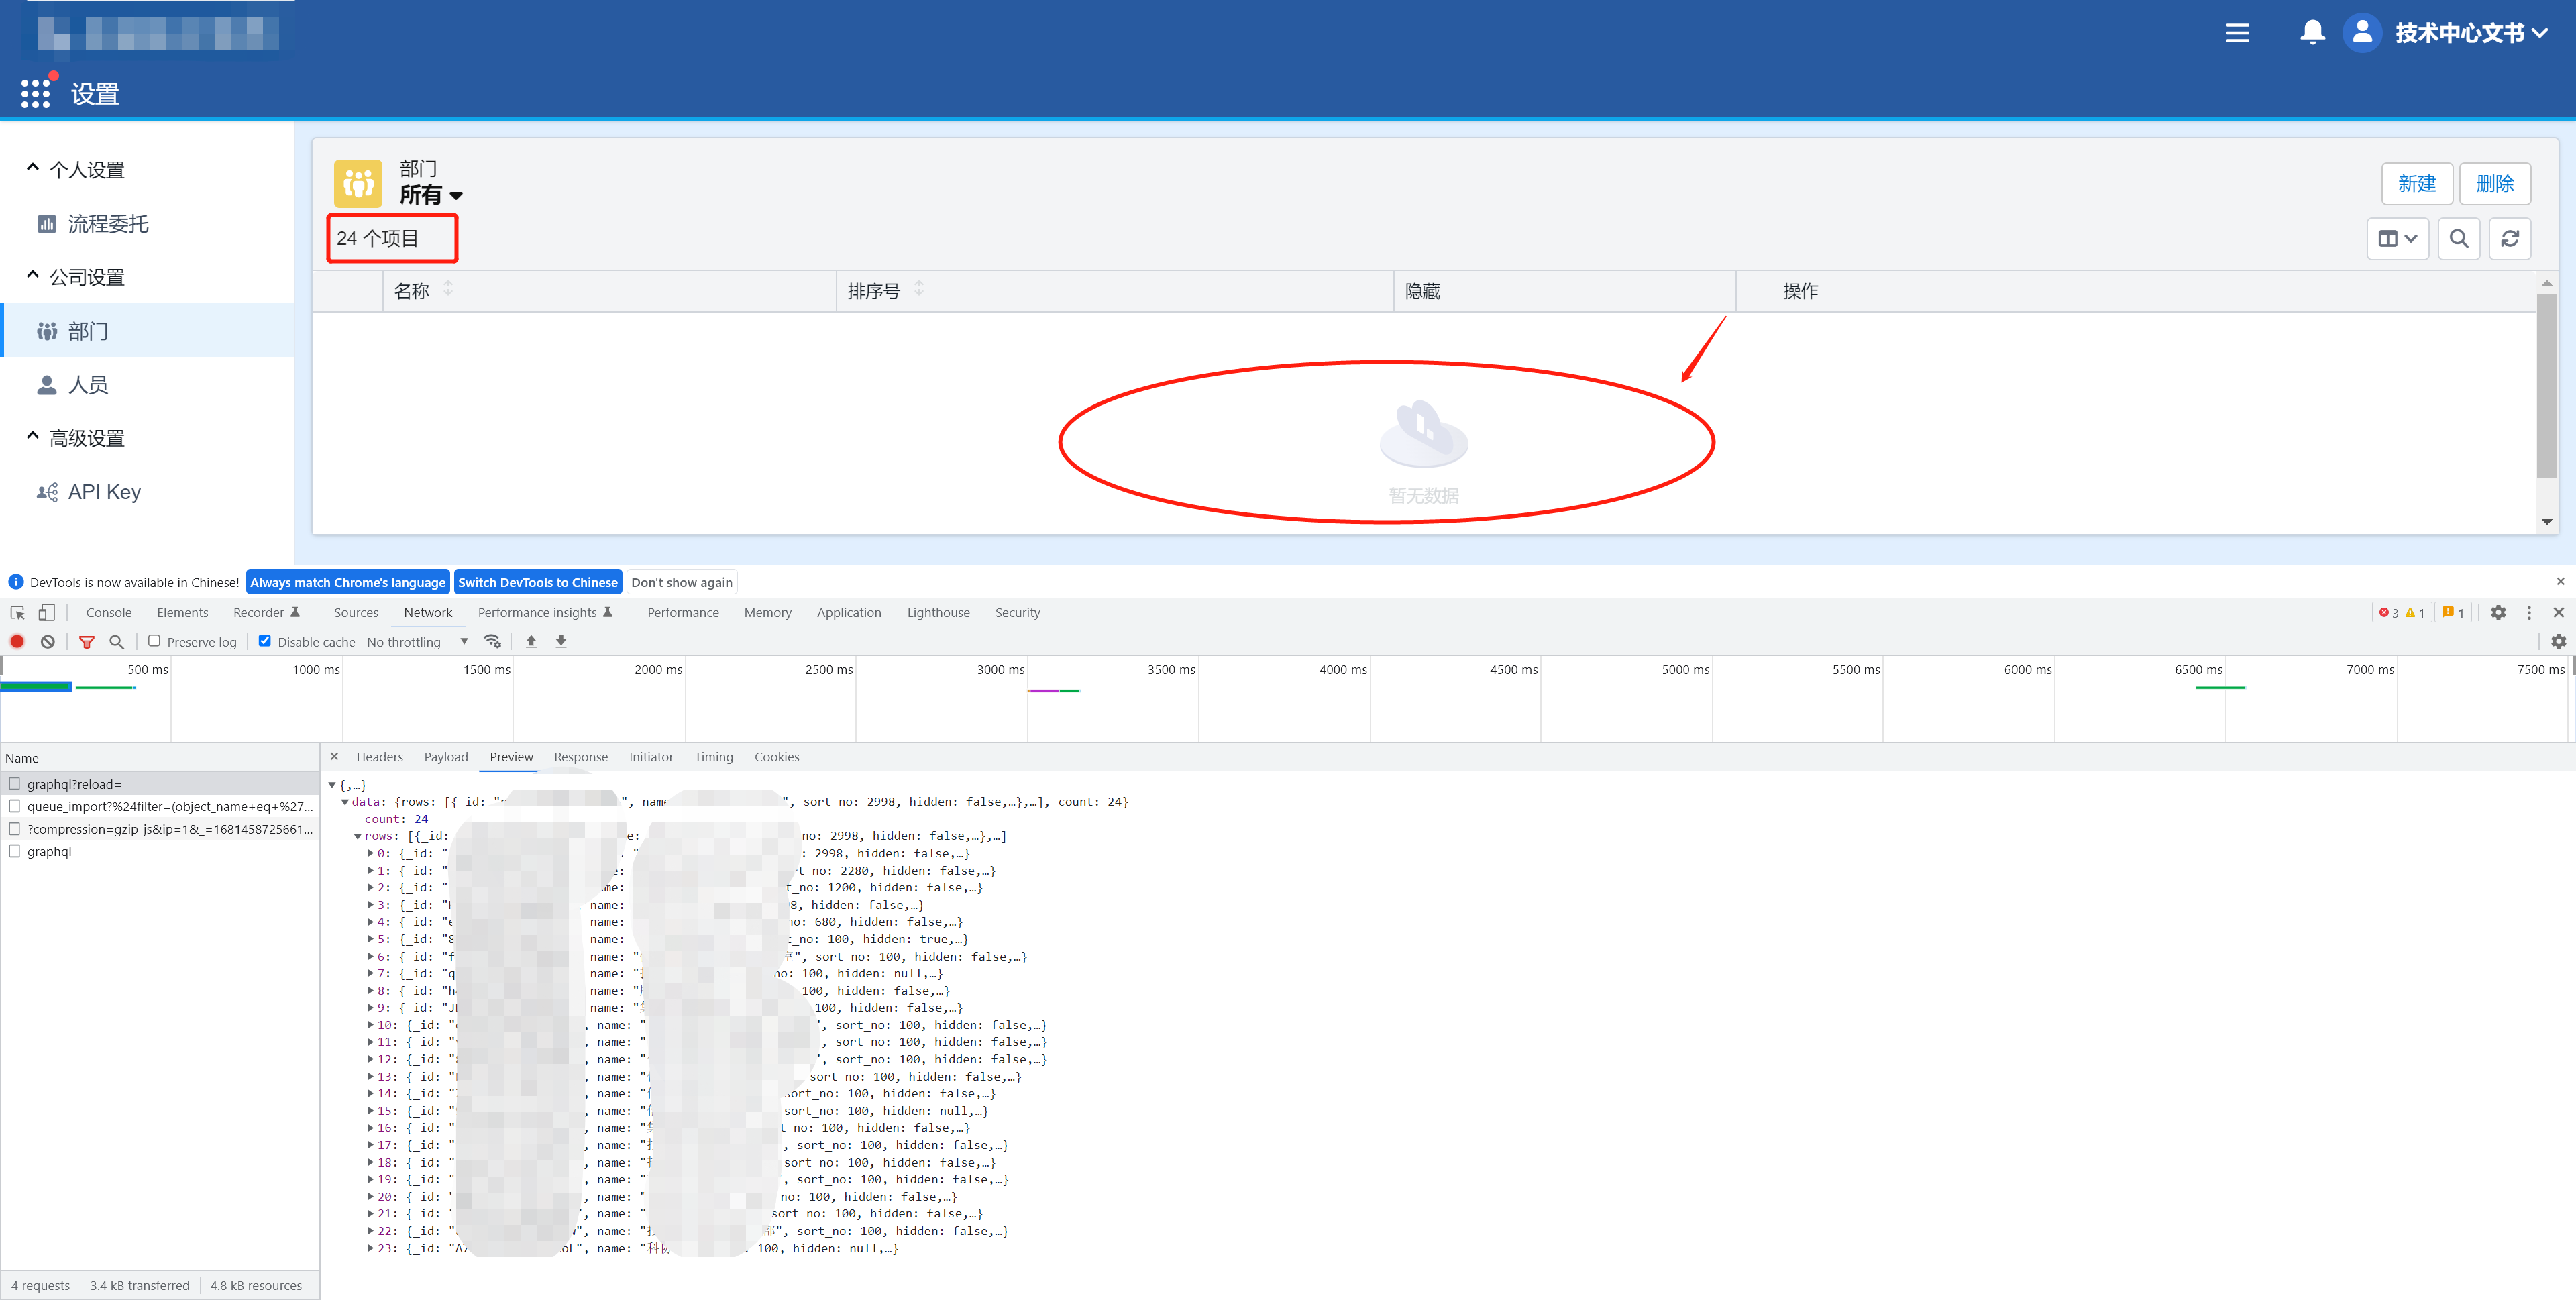The width and height of the screenshot is (2576, 1300).
Task: Expand row 0 in the JSON preview tree
Action: point(370,853)
